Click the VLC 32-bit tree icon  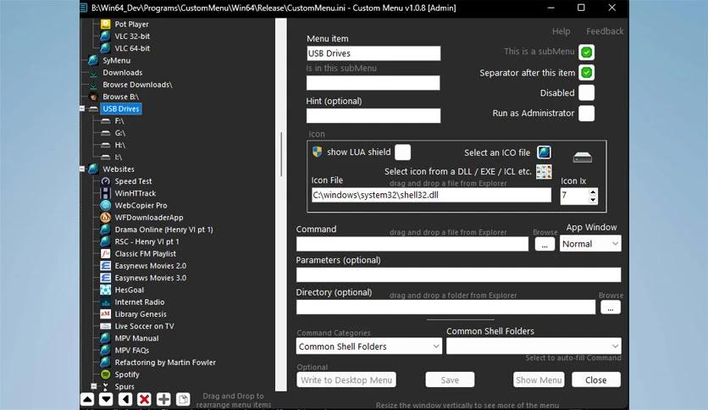point(105,36)
